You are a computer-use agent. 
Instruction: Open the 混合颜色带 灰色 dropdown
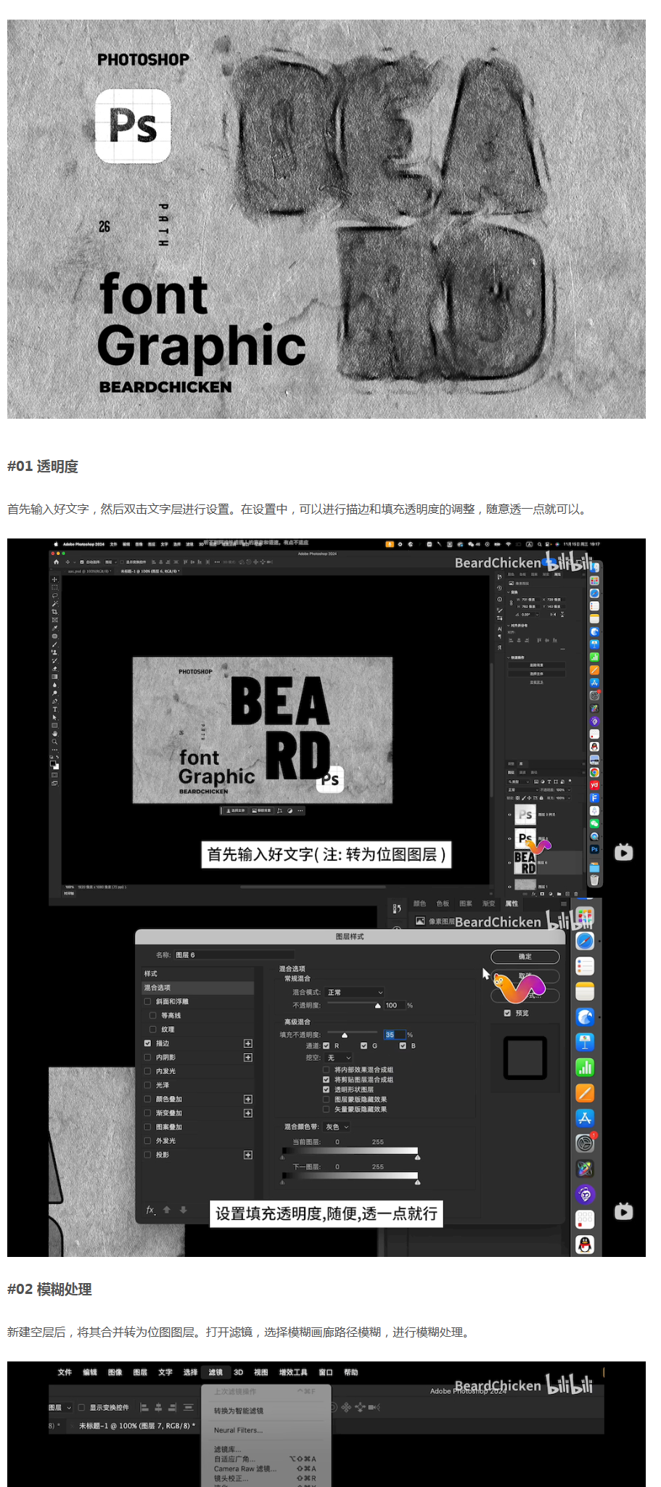pos(337,1127)
